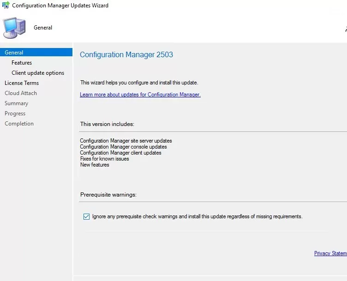Click 'Prerequisite warnings:' label
Screen dimensions: 347x281
[x=108, y=195]
